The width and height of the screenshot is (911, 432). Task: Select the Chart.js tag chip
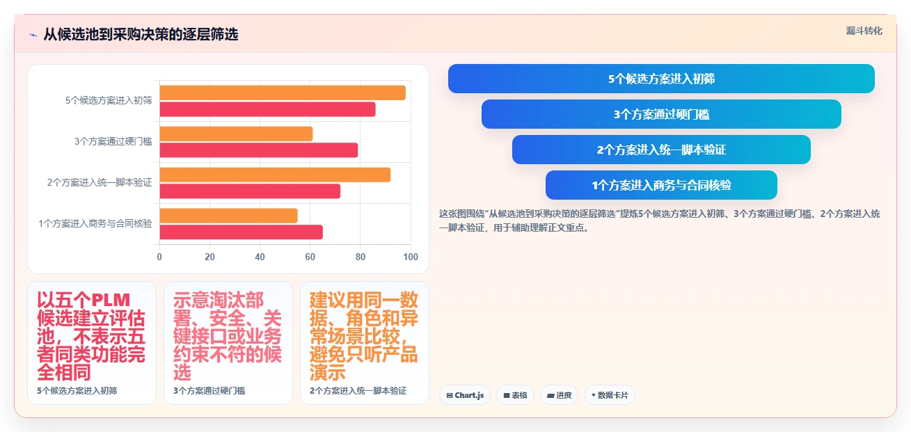[465, 395]
